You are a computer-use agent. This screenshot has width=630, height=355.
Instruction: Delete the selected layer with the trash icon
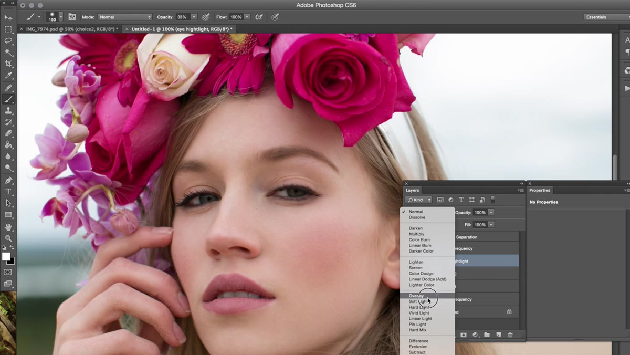[510, 335]
